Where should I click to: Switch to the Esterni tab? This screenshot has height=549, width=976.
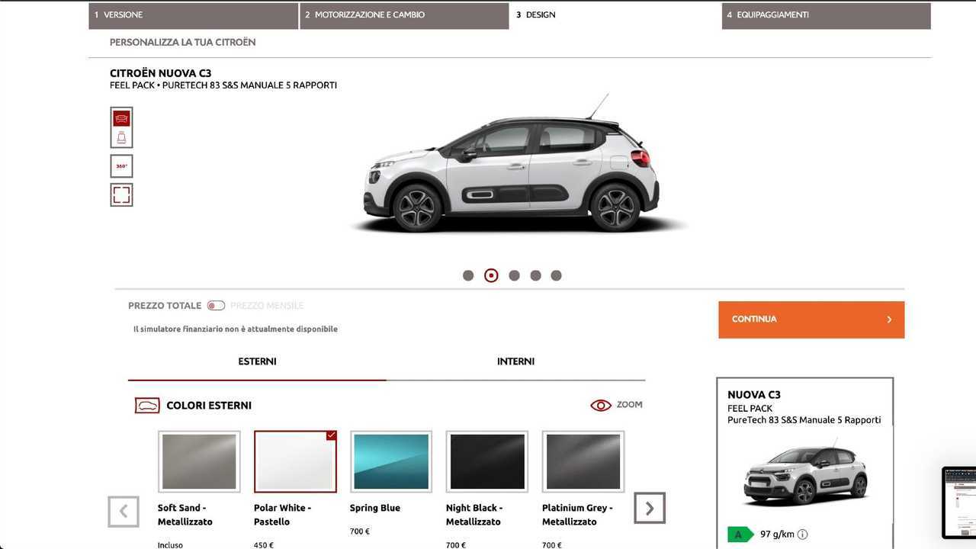[257, 362]
